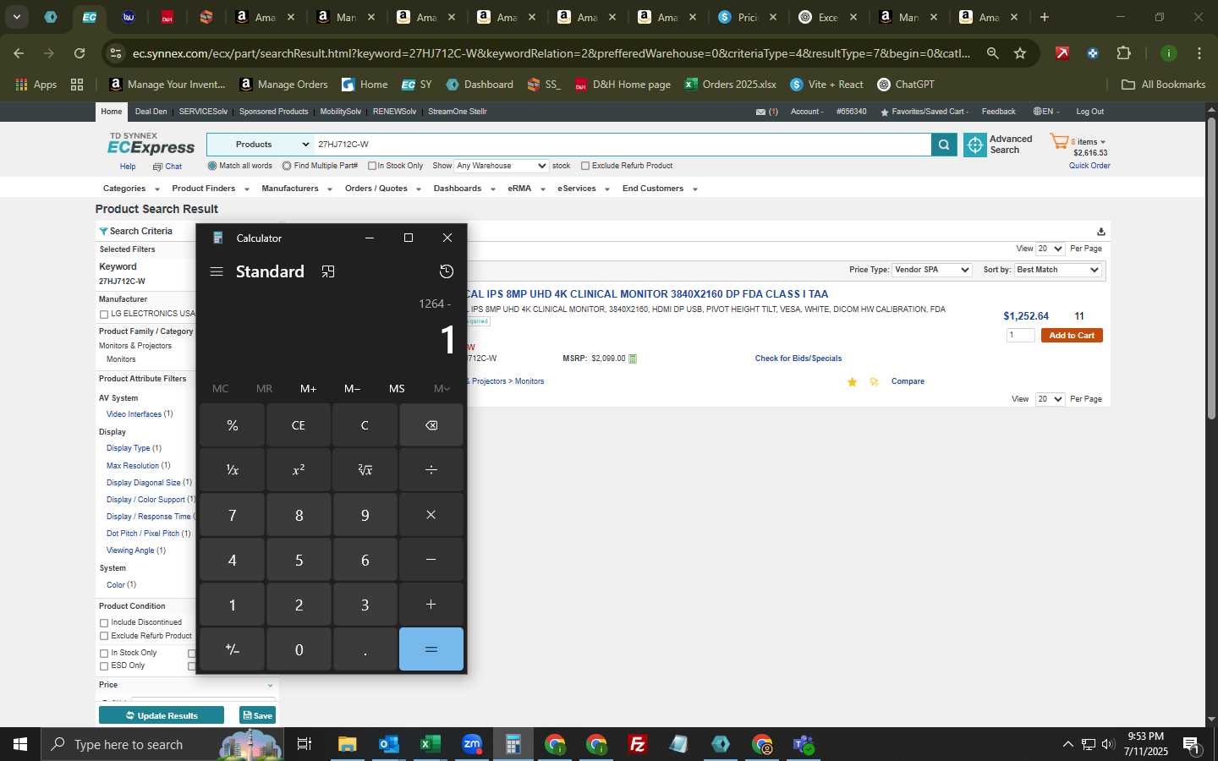Open calculator navigation hamburger menu
Viewport: 1218px width, 761px height.
[217, 271]
